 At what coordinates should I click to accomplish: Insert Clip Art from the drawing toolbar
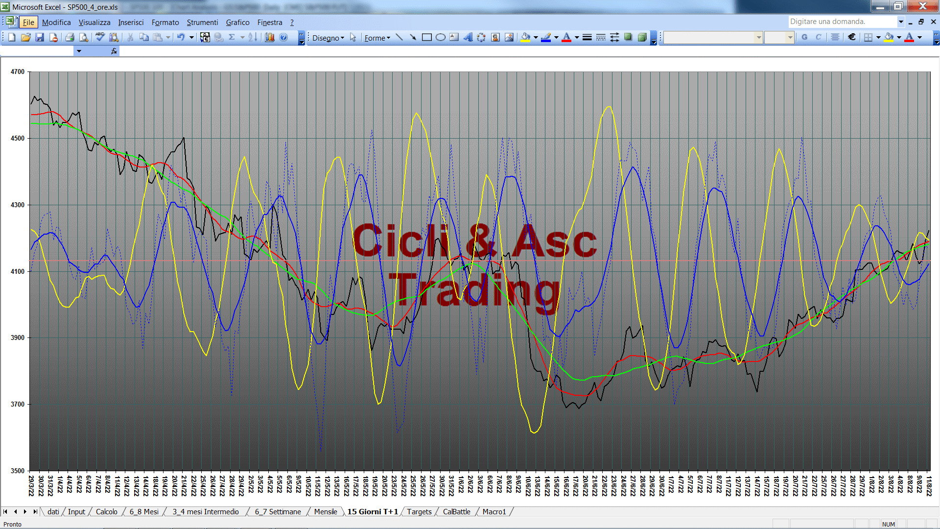(x=495, y=37)
